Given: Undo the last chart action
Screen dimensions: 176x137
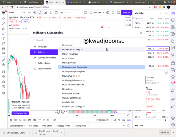Looking at the screenshot, I should [x=67, y=13].
